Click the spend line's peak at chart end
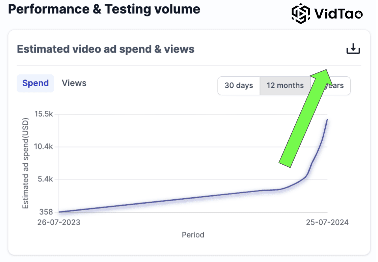This screenshot has height=262, width=378. click(327, 120)
